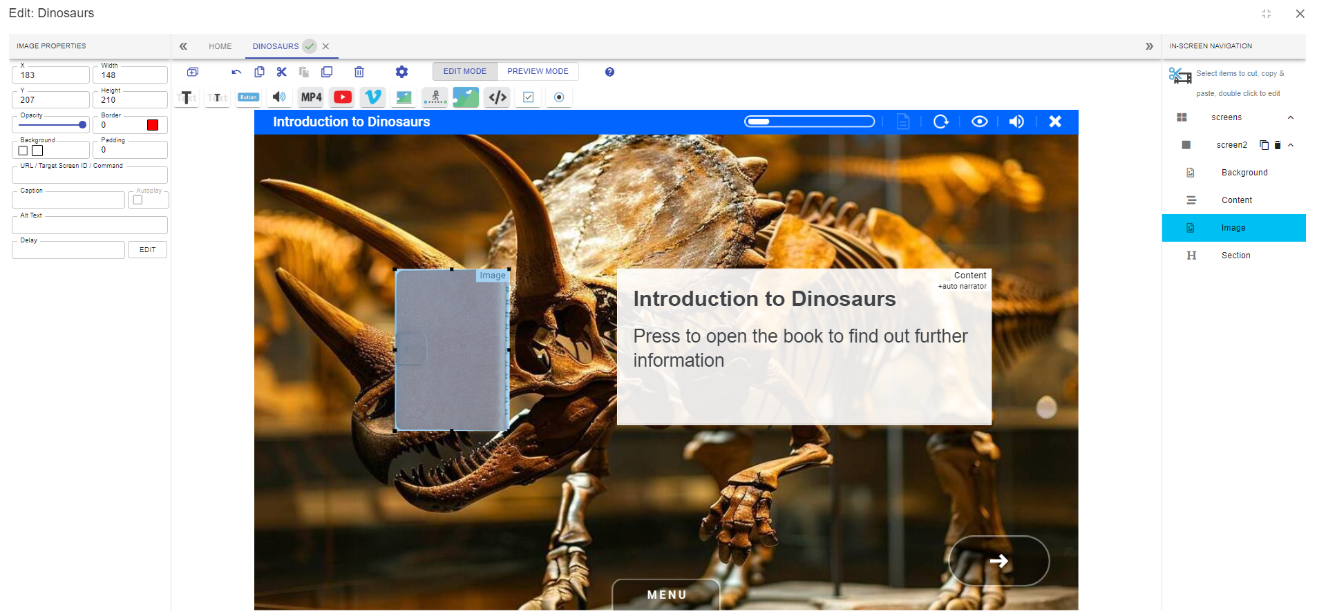Screen dimensions: 1317x616
Task: Click the add new screen icon
Action: (x=193, y=72)
